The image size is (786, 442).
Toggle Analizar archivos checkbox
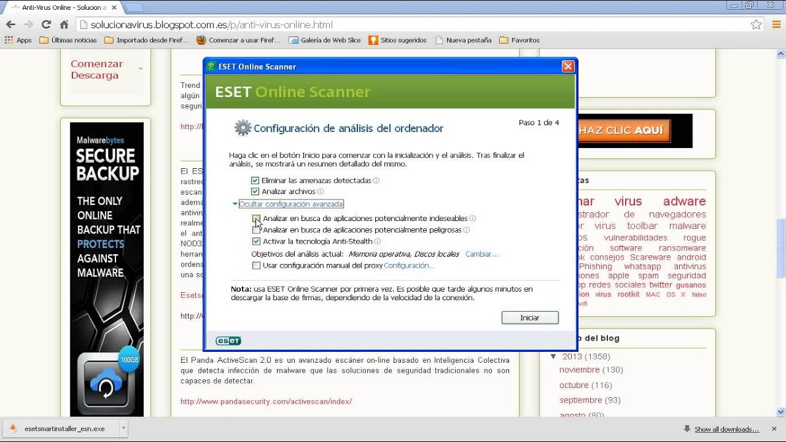click(255, 192)
